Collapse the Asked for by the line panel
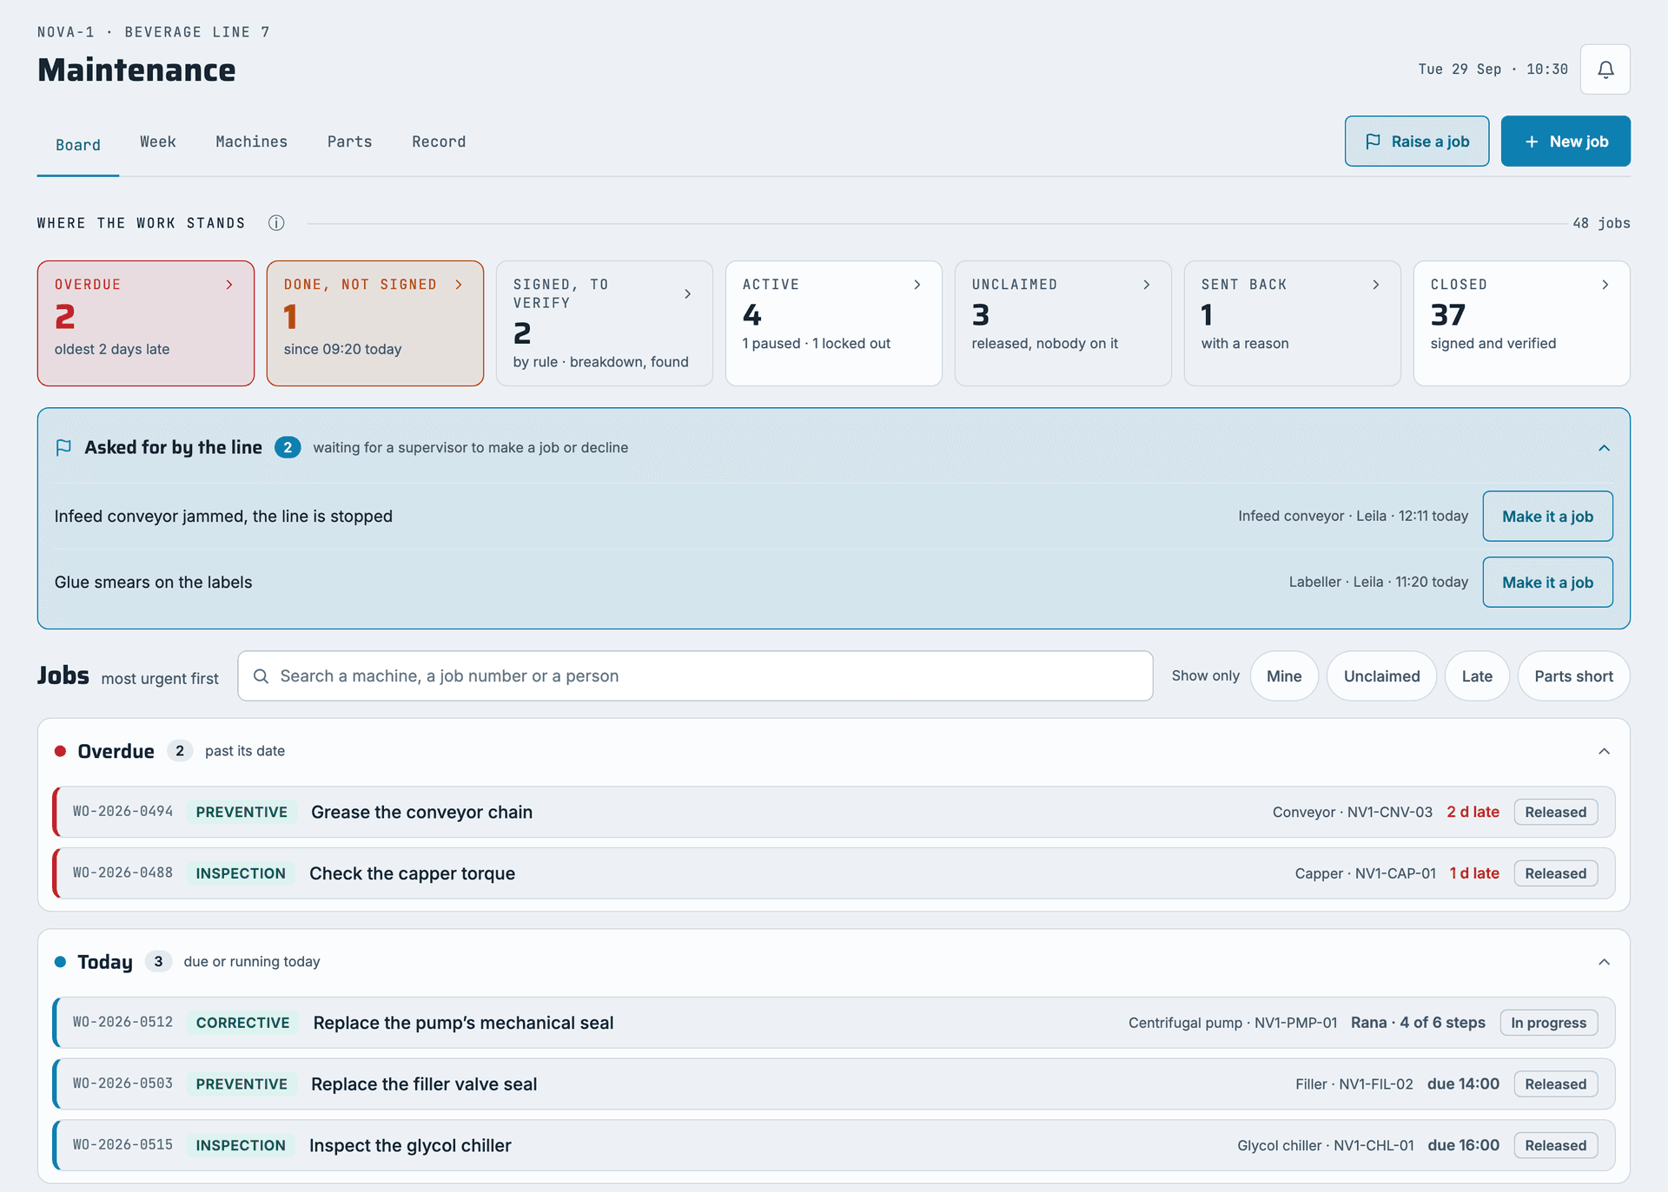This screenshot has height=1192, width=1668. point(1604,448)
